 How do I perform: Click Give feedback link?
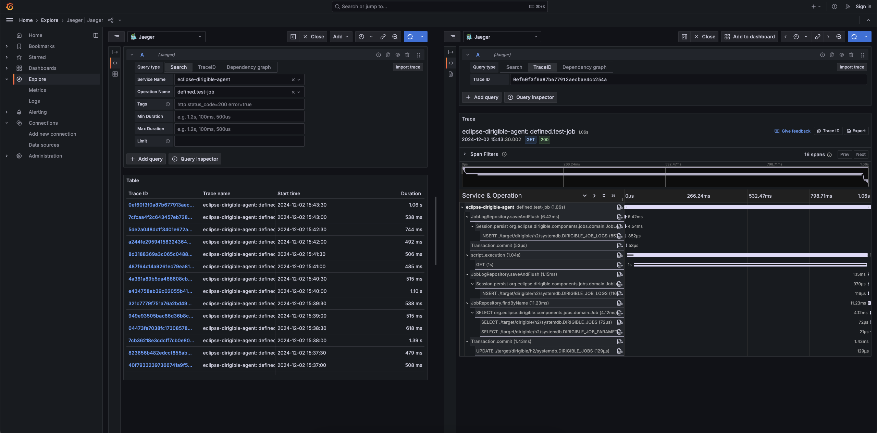point(792,131)
